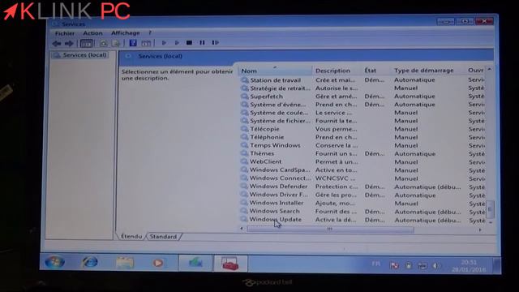Open the Windows Start orb
Screen dimensions: 519x292
pyautogui.click(x=54, y=262)
